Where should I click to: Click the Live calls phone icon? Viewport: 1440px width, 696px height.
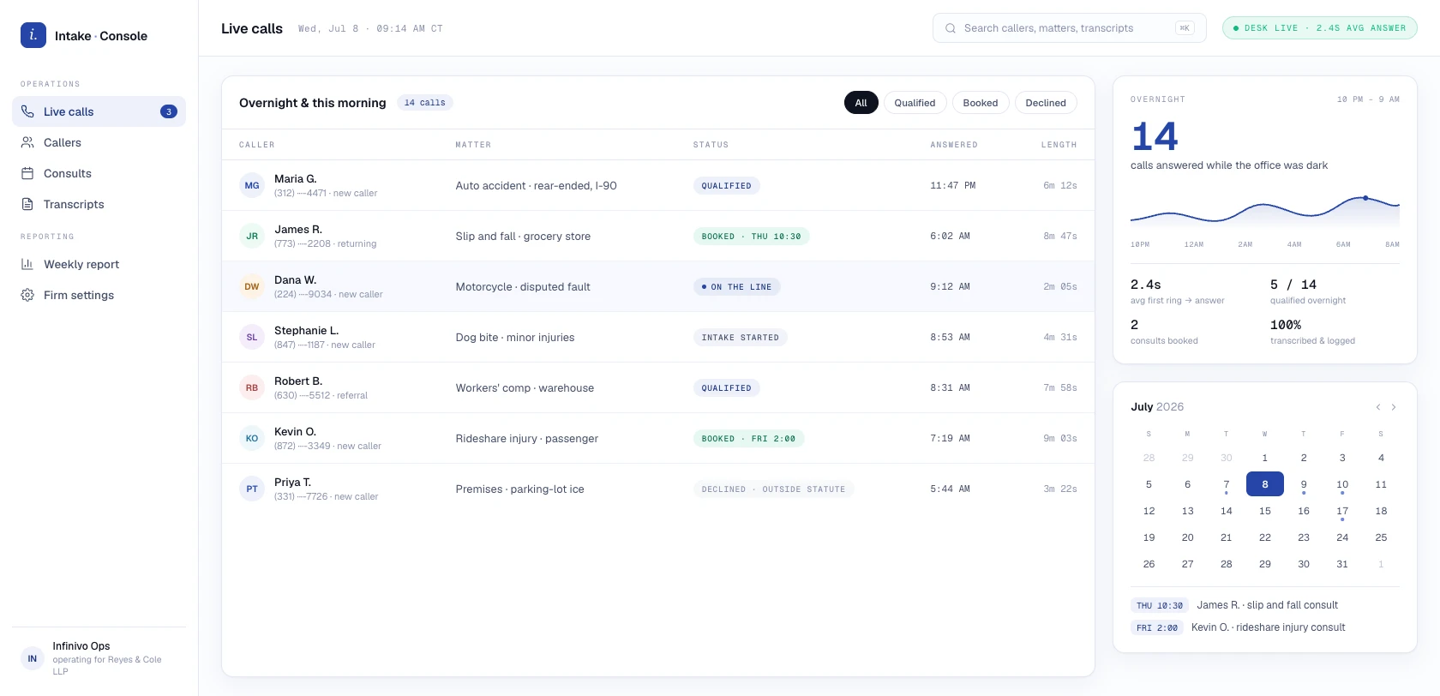27,111
